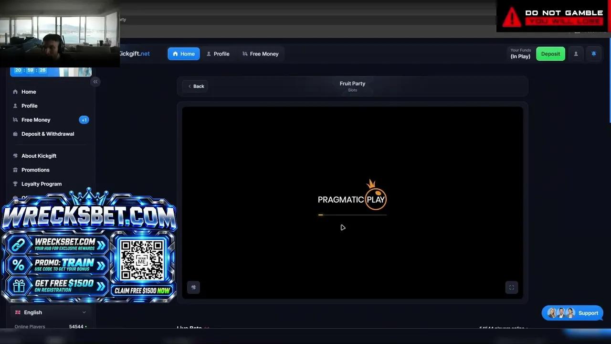Click the Profile icon in the sidebar
Screen dimensions: 611x344
(15, 106)
